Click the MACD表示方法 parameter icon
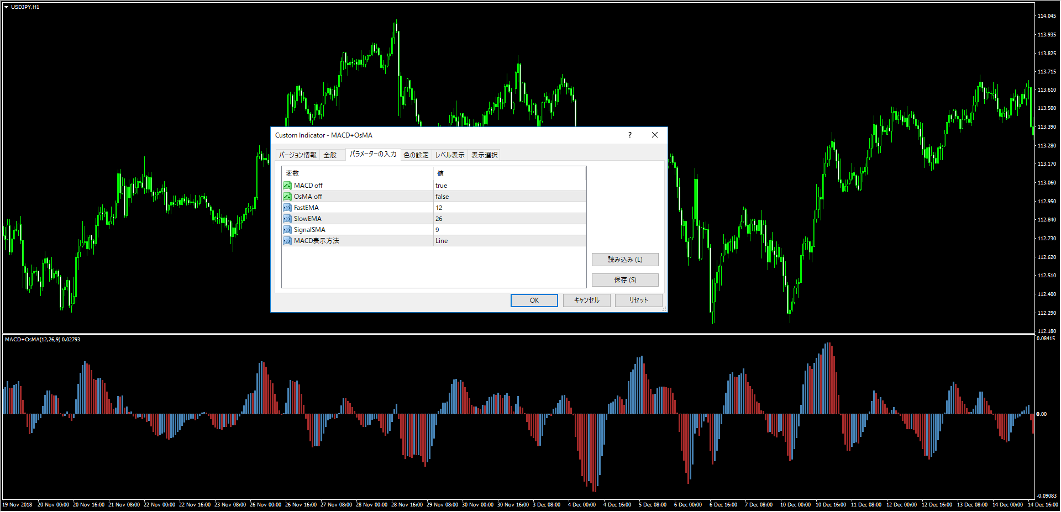The height and width of the screenshot is (512, 1061). click(287, 241)
